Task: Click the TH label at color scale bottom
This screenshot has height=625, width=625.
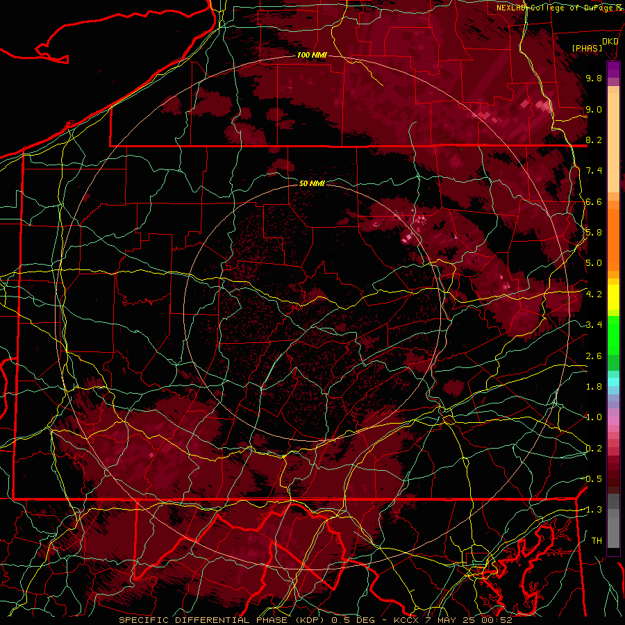Action: tap(597, 541)
